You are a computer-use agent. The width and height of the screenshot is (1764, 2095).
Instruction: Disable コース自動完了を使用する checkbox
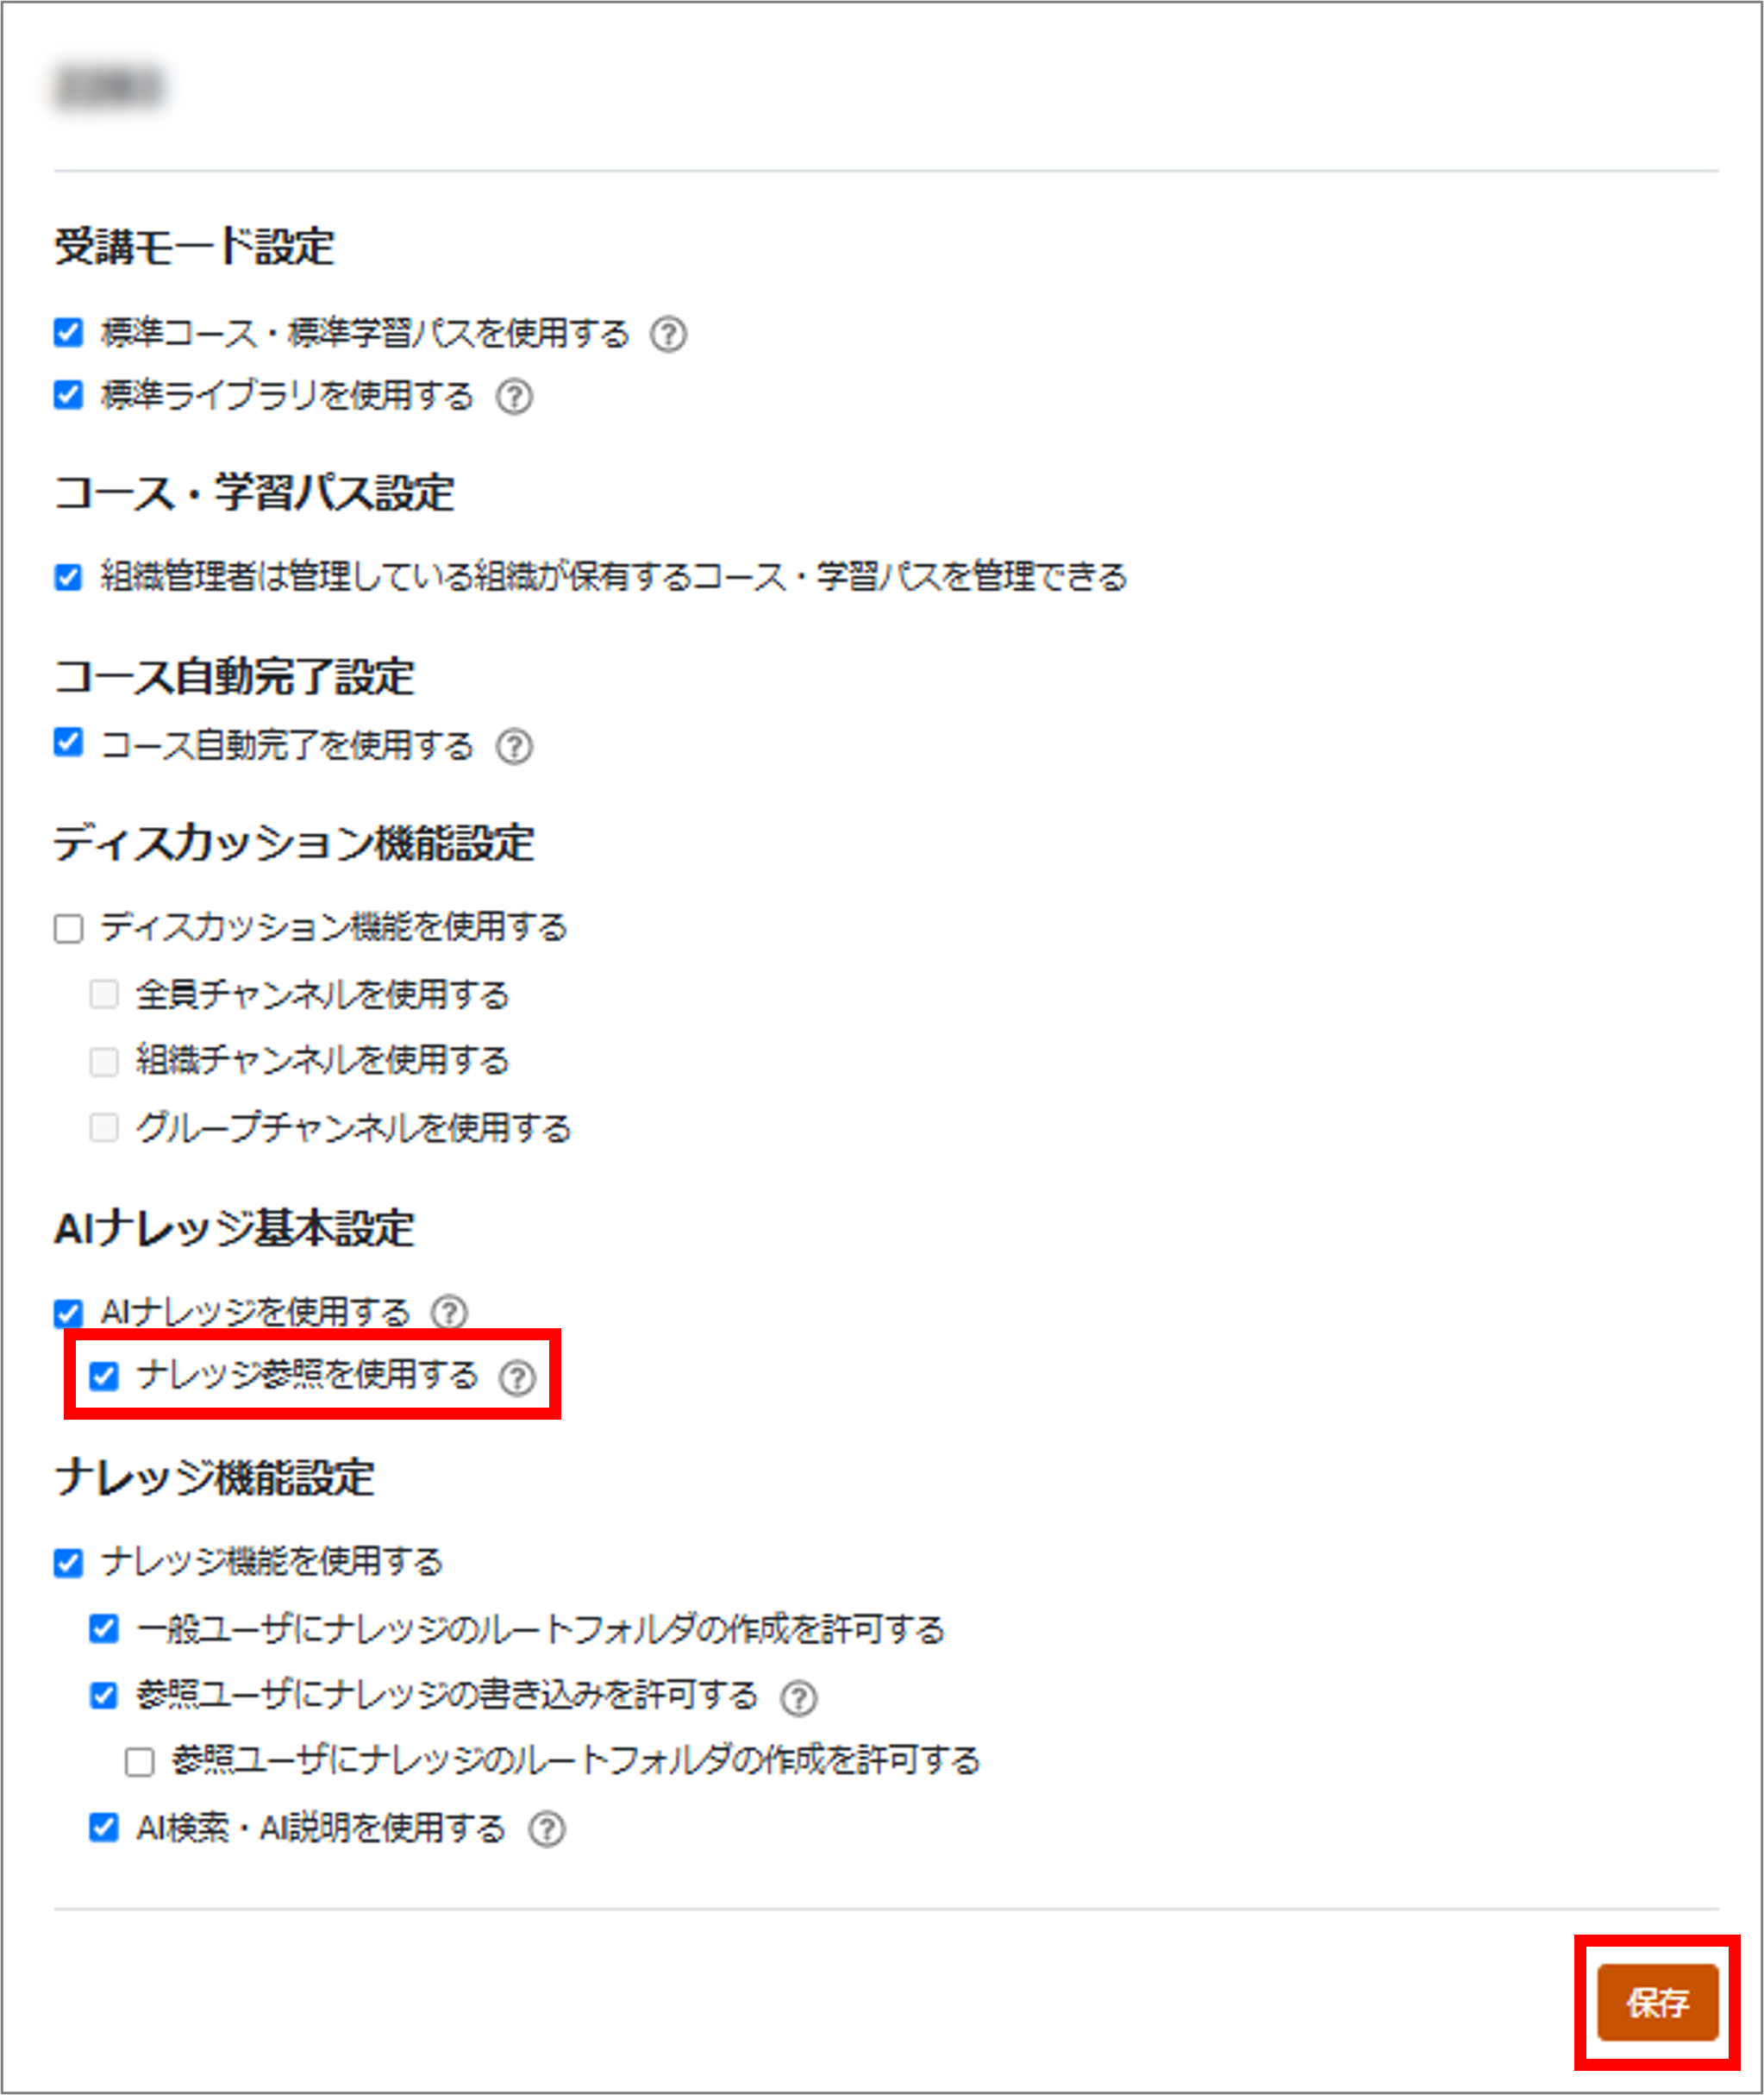click(x=68, y=743)
